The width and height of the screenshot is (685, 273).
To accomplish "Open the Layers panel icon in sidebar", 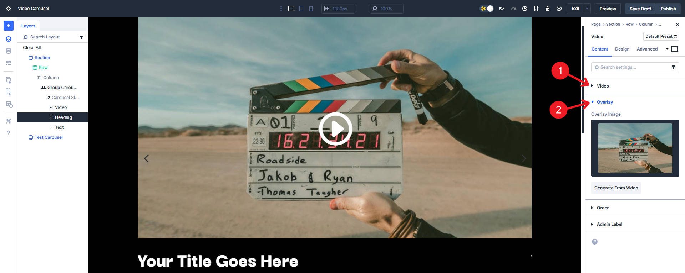I will tap(9, 39).
